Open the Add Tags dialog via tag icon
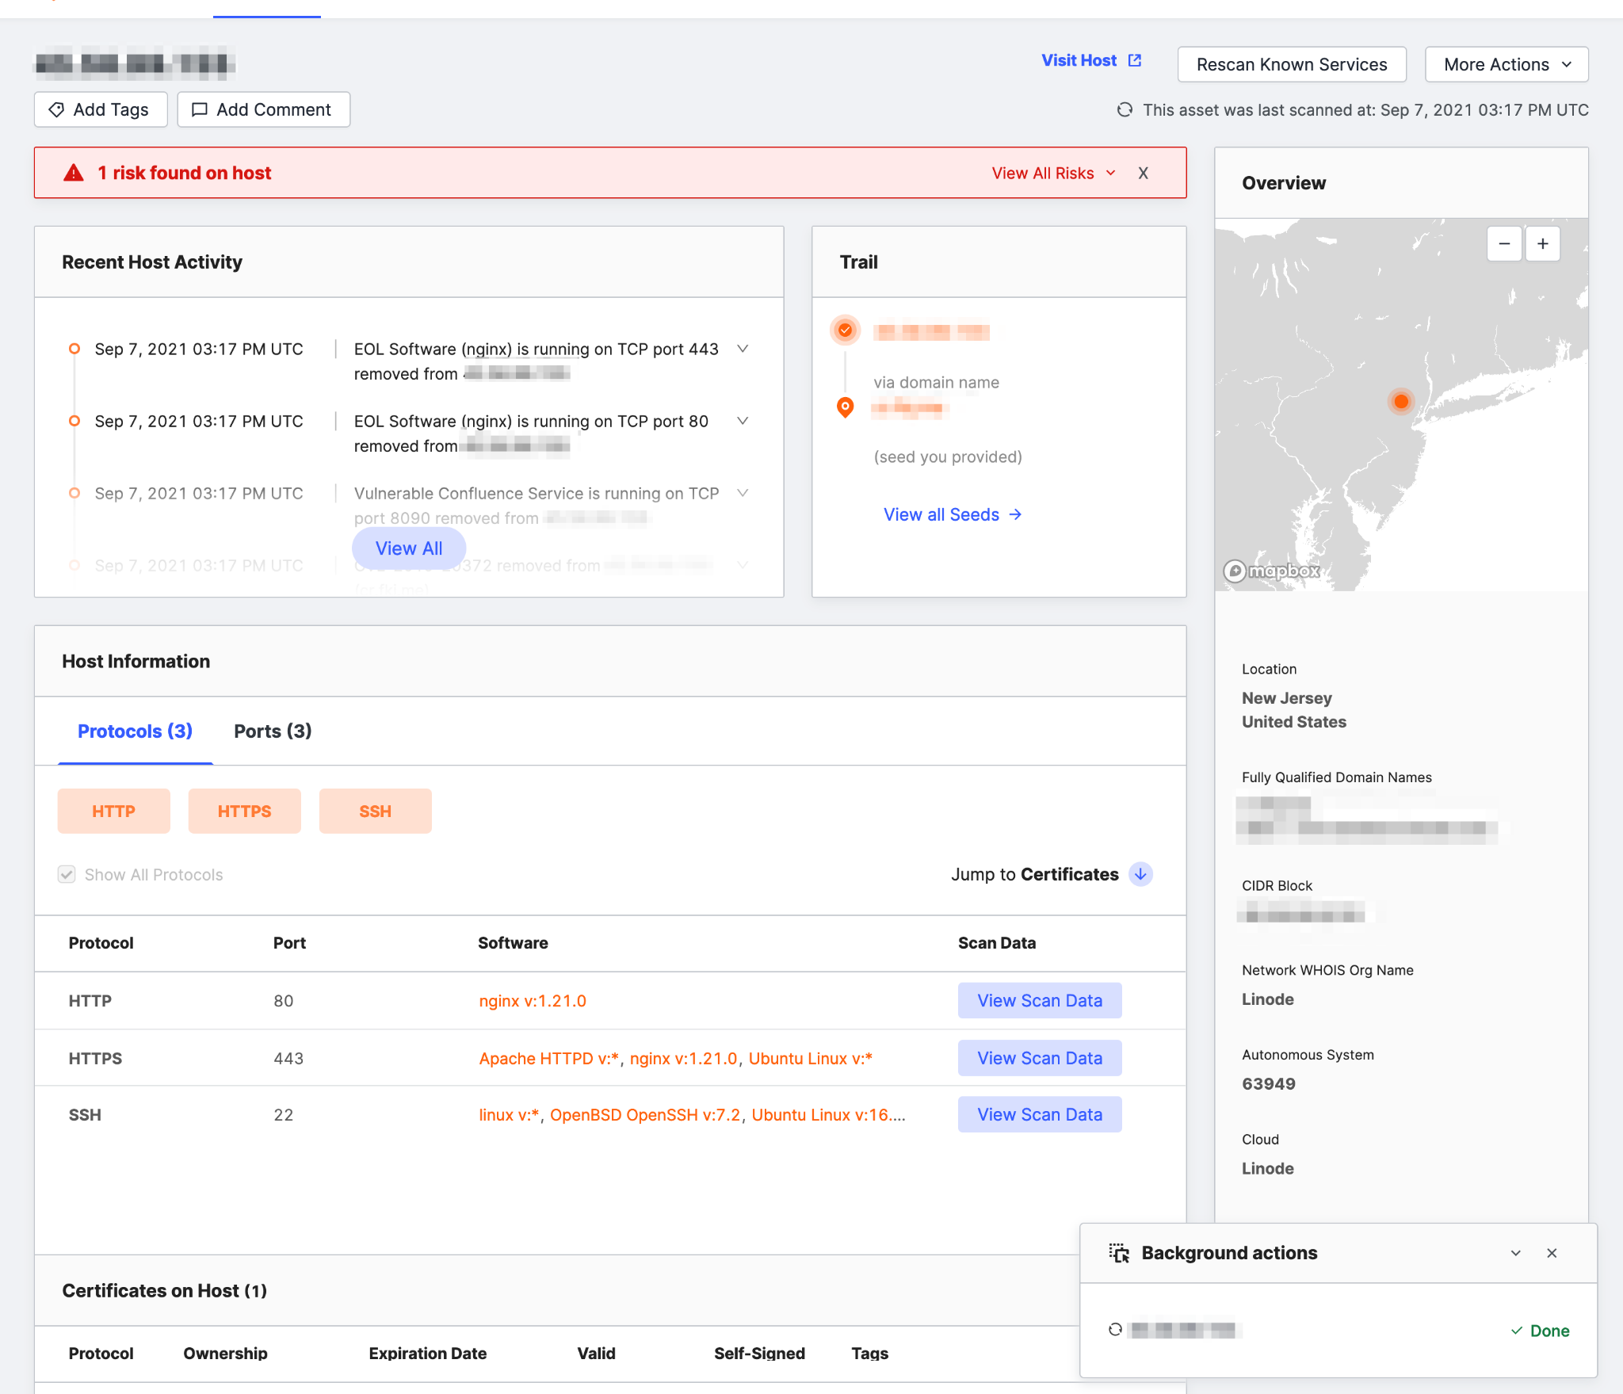1623x1394 pixels. 55,109
